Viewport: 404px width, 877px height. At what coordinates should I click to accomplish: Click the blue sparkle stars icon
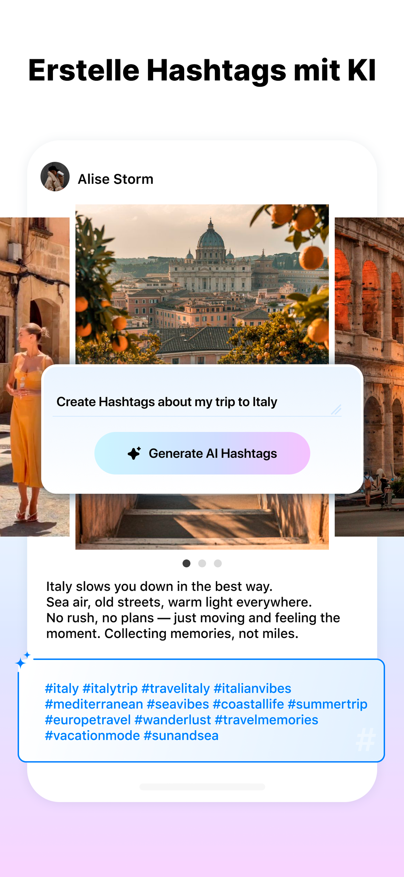click(23, 660)
